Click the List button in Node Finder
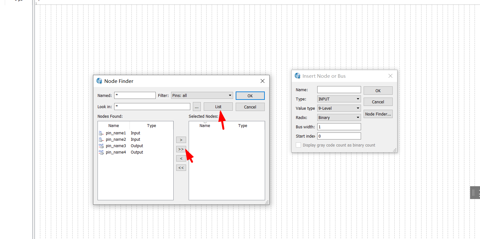Viewport: 480px width, 239px height. 218,107
